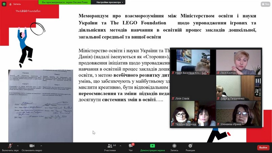Expand audio options arrow next to microphone

18,146
